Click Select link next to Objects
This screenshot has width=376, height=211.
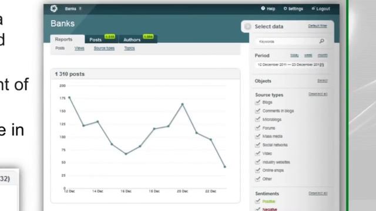(323, 81)
